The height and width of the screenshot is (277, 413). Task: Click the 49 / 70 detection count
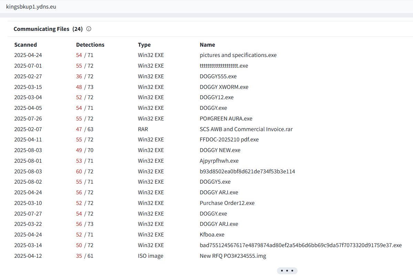tap(84, 150)
